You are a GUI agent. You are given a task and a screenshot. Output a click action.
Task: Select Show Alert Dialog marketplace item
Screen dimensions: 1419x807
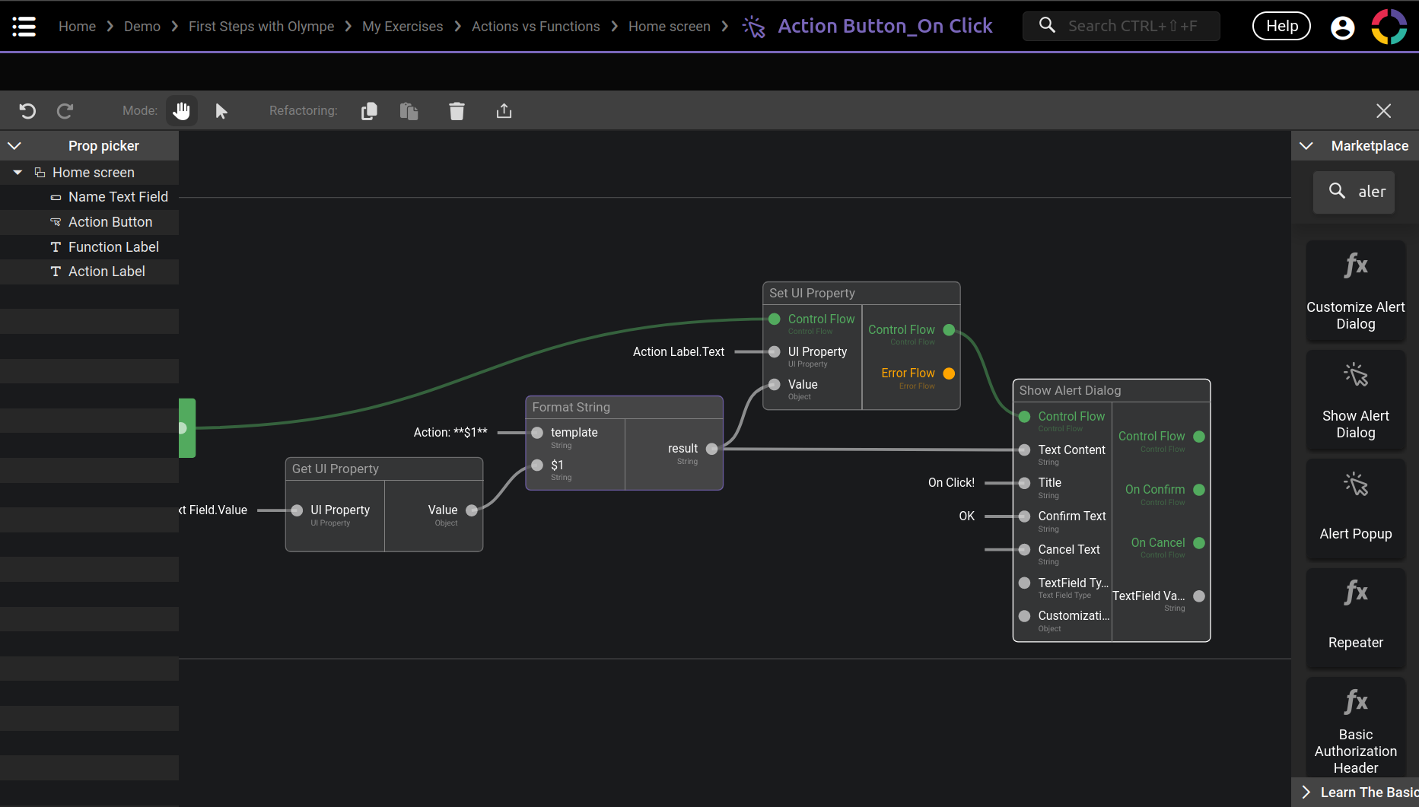pos(1355,400)
